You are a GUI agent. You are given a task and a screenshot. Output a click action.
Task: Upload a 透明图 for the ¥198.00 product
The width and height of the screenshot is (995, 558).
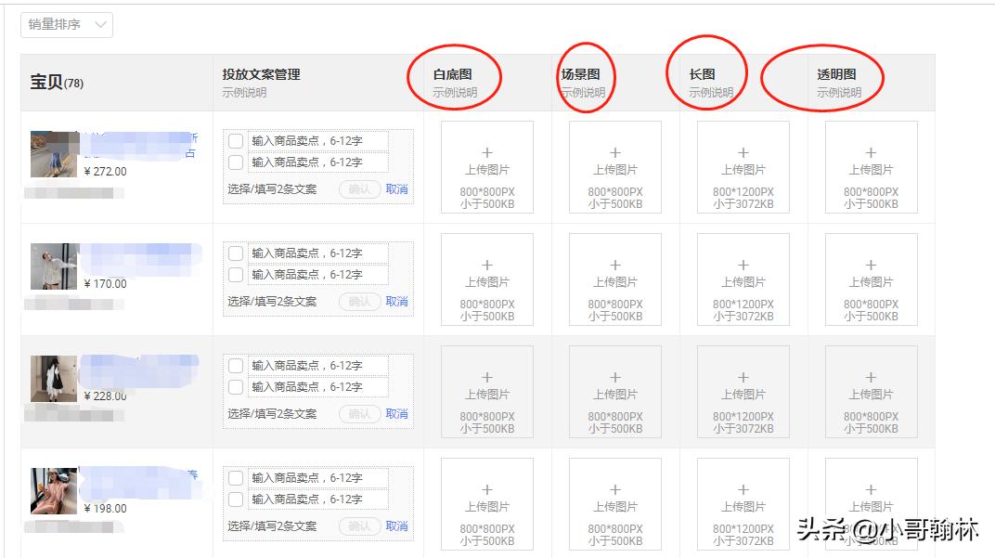(870, 503)
